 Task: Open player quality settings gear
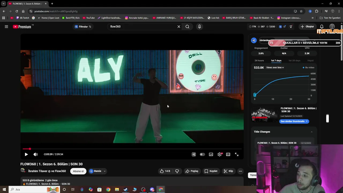(x=220, y=154)
